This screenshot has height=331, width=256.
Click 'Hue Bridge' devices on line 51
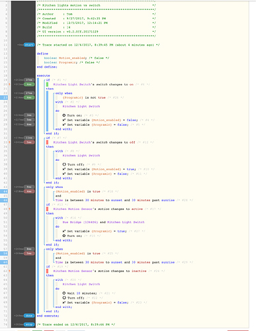(x=103, y=222)
